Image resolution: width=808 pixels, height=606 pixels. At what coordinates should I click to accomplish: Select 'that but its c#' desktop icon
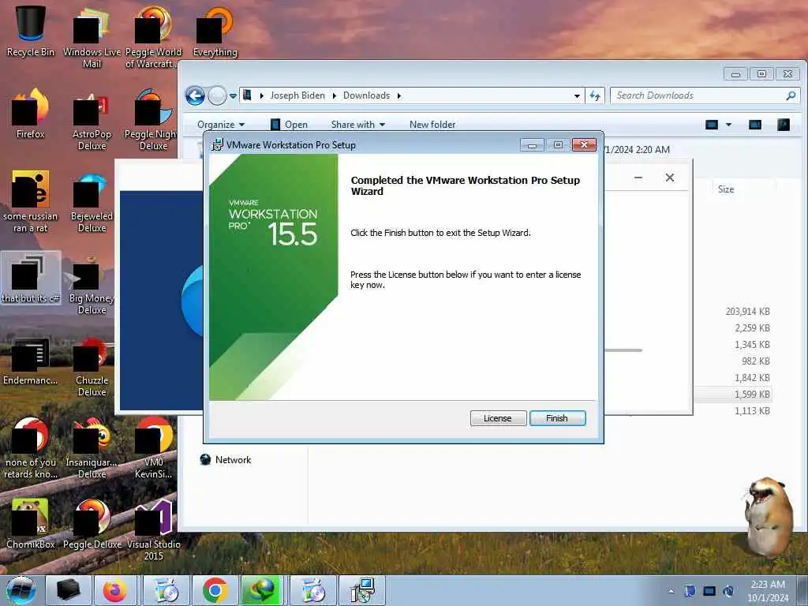[x=31, y=278]
